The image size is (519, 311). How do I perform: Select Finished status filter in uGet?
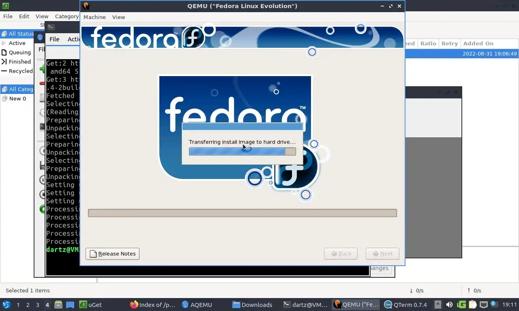pyautogui.click(x=17, y=62)
